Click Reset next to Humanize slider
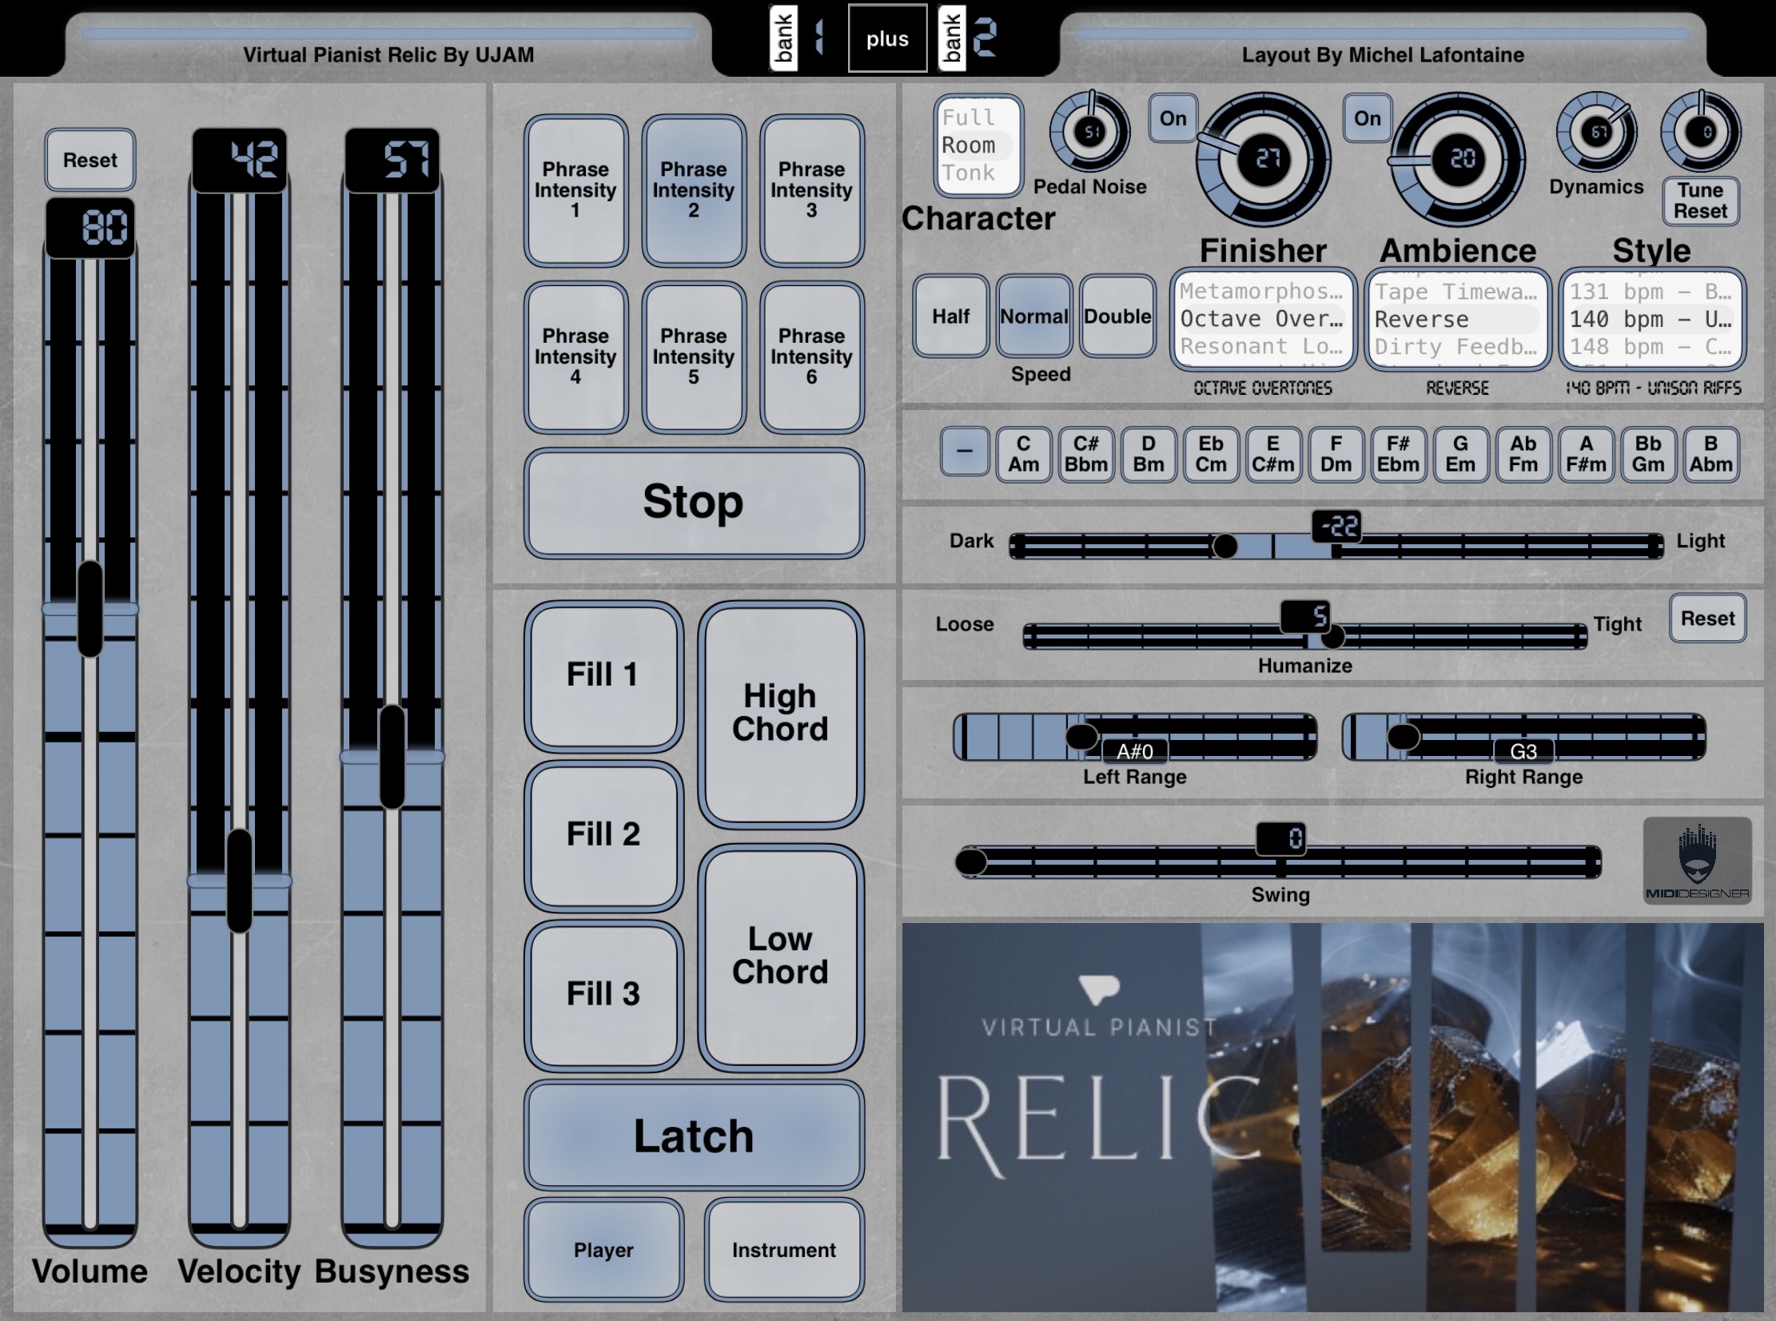1776x1321 pixels. [x=1707, y=618]
